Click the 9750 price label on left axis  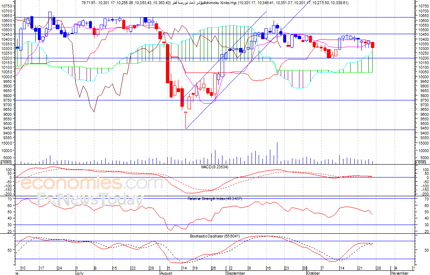[x=7, y=105]
